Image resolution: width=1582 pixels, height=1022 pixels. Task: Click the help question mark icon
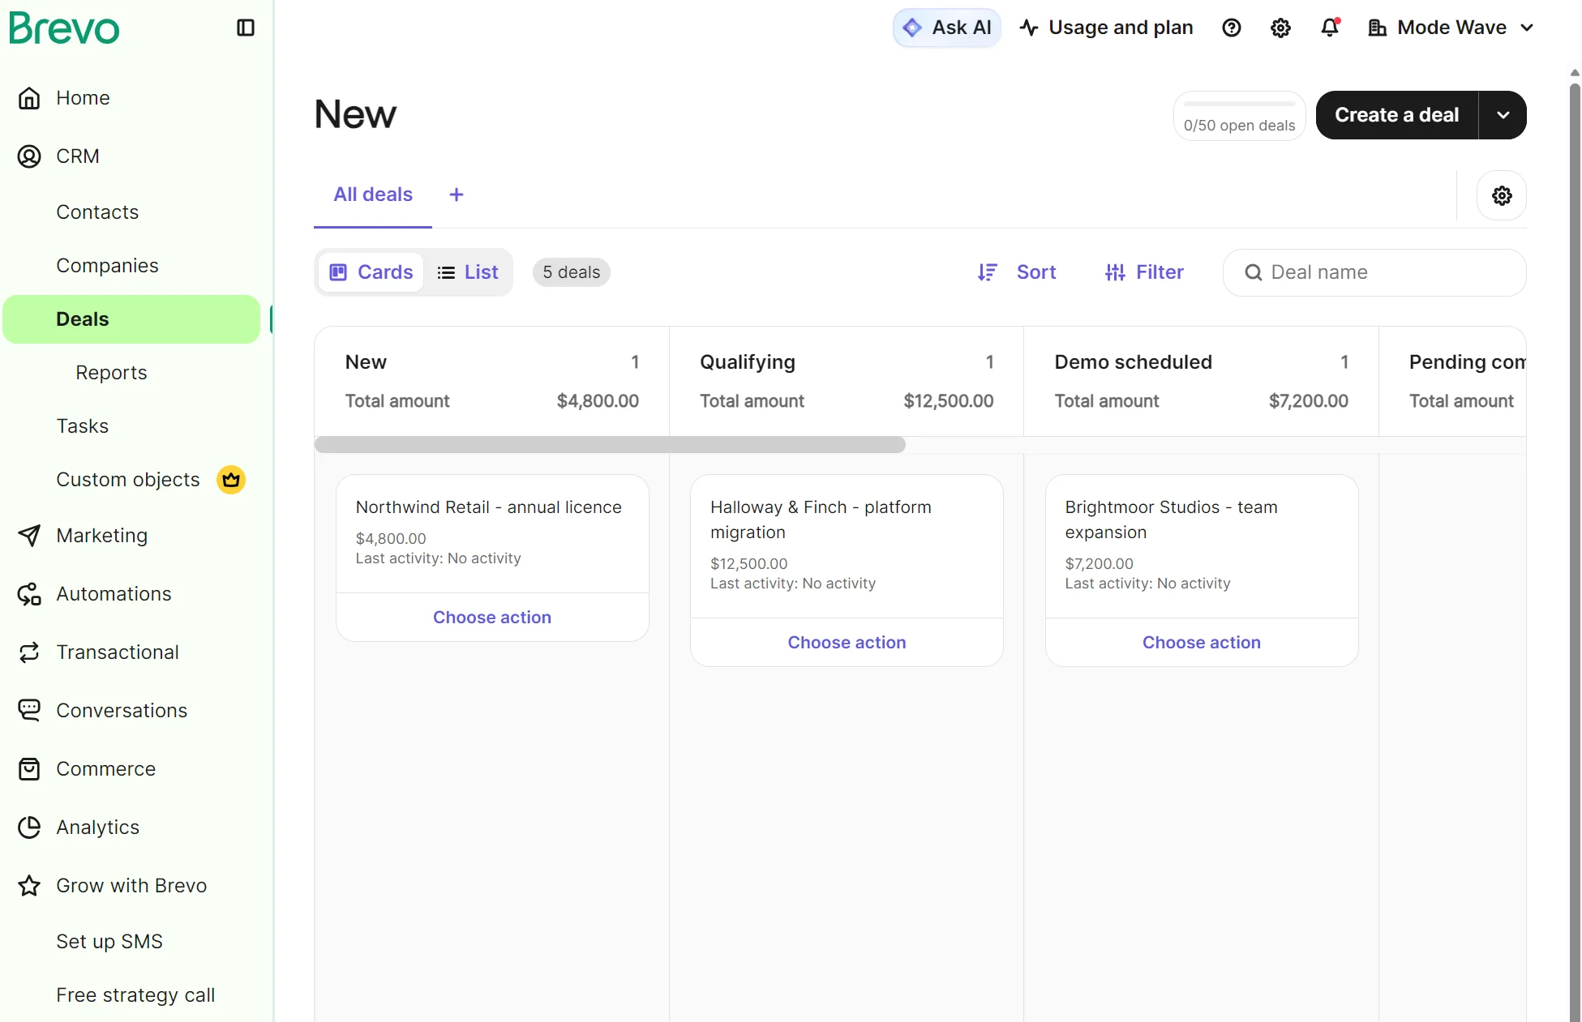[1232, 28]
